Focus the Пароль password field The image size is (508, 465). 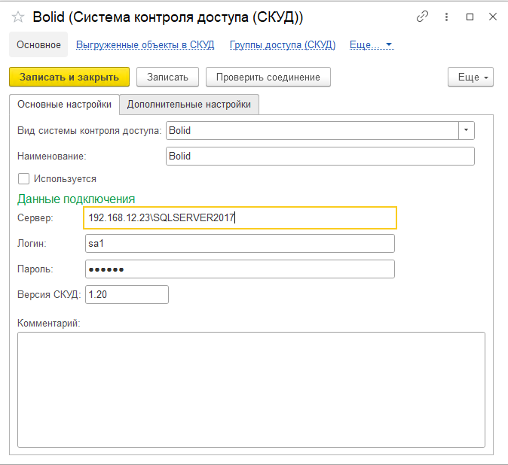(240, 269)
